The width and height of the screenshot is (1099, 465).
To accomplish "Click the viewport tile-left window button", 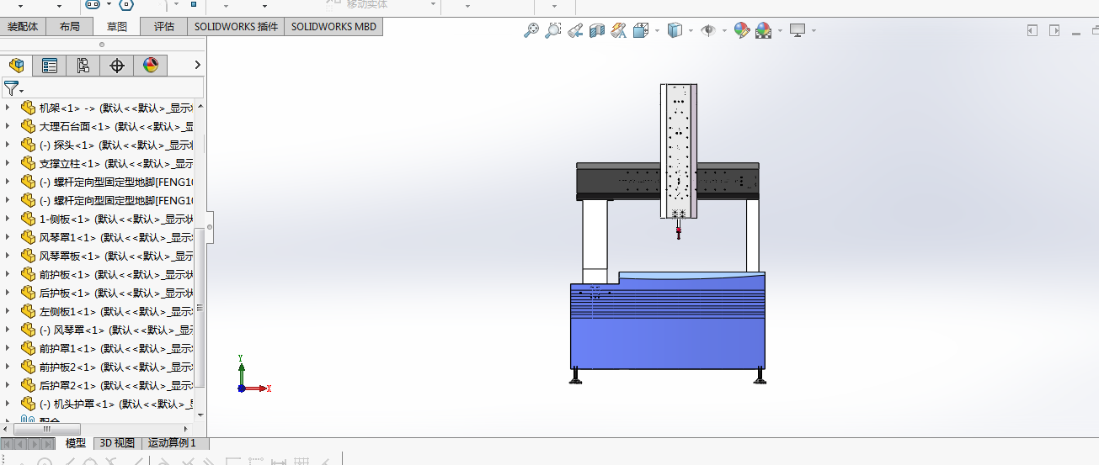I will point(1032,30).
